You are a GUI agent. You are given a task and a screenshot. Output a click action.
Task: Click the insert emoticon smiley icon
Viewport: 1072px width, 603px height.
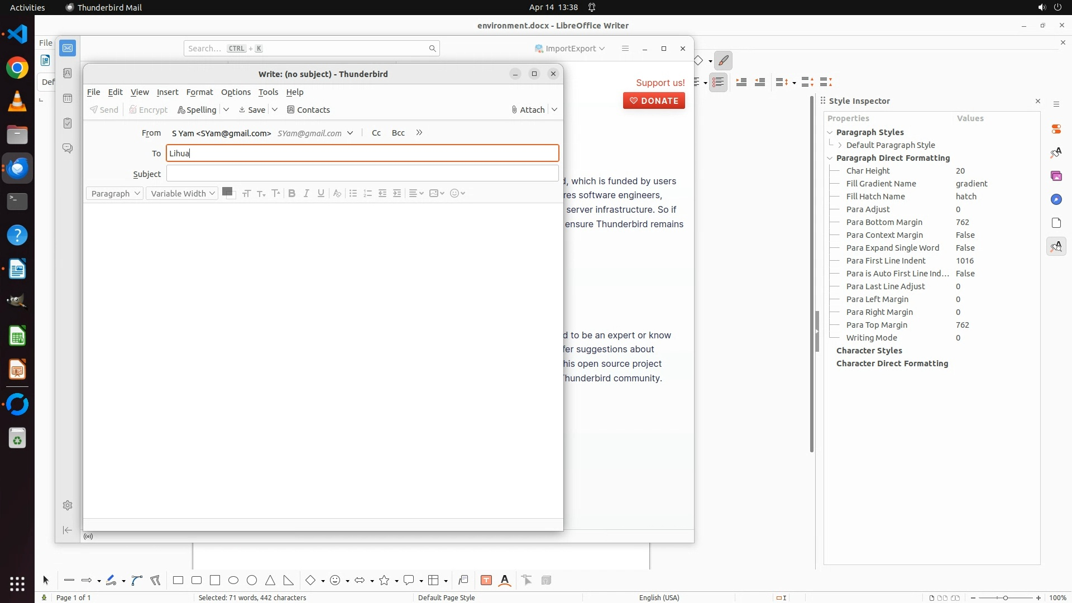click(454, 193)
